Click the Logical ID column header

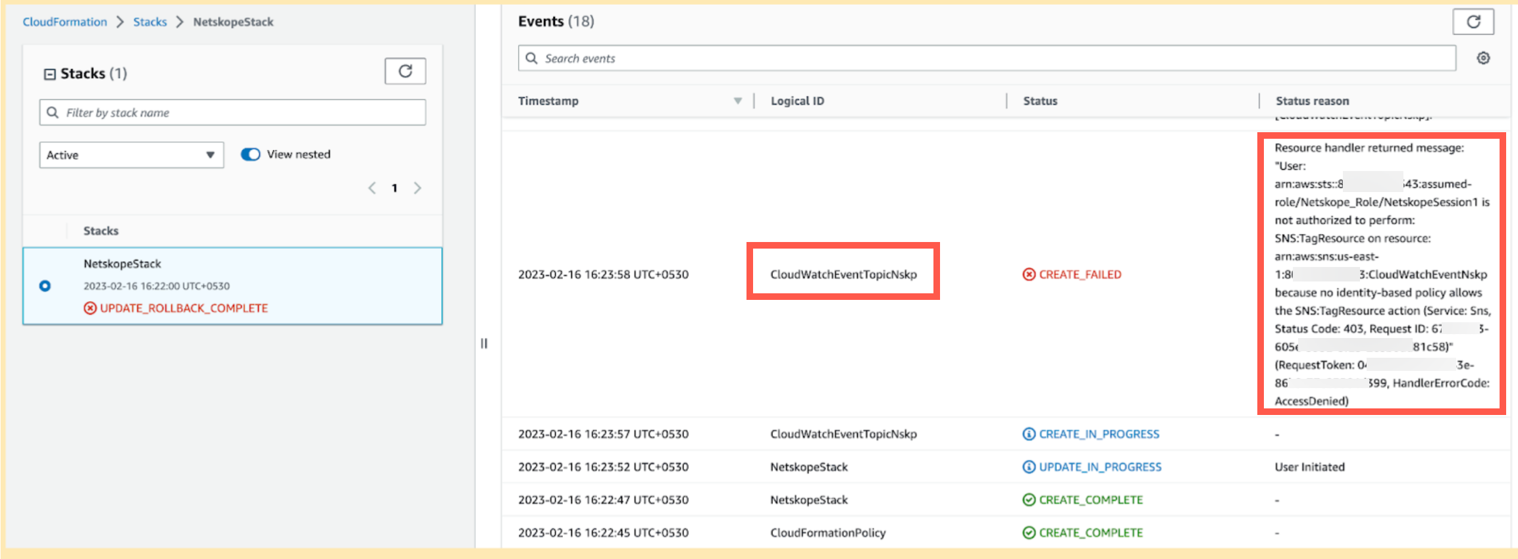click(x=797, y=101)
